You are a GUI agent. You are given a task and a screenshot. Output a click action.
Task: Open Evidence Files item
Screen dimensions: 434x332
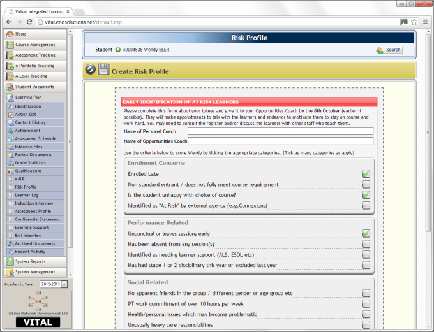36,147
